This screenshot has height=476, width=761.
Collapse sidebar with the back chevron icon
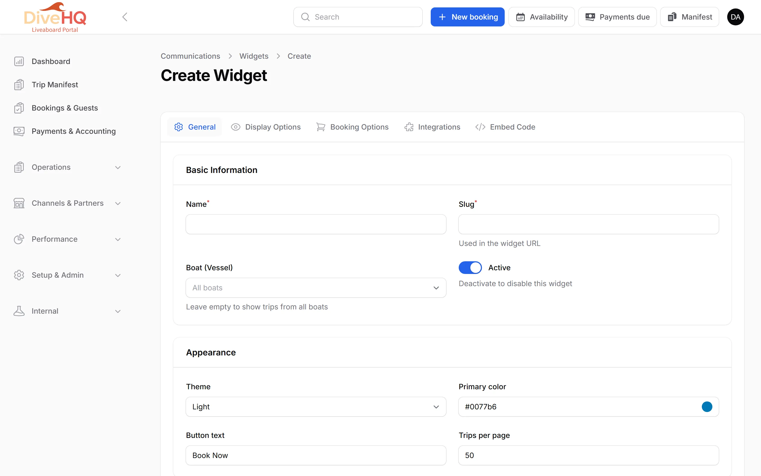coord(125,17)
